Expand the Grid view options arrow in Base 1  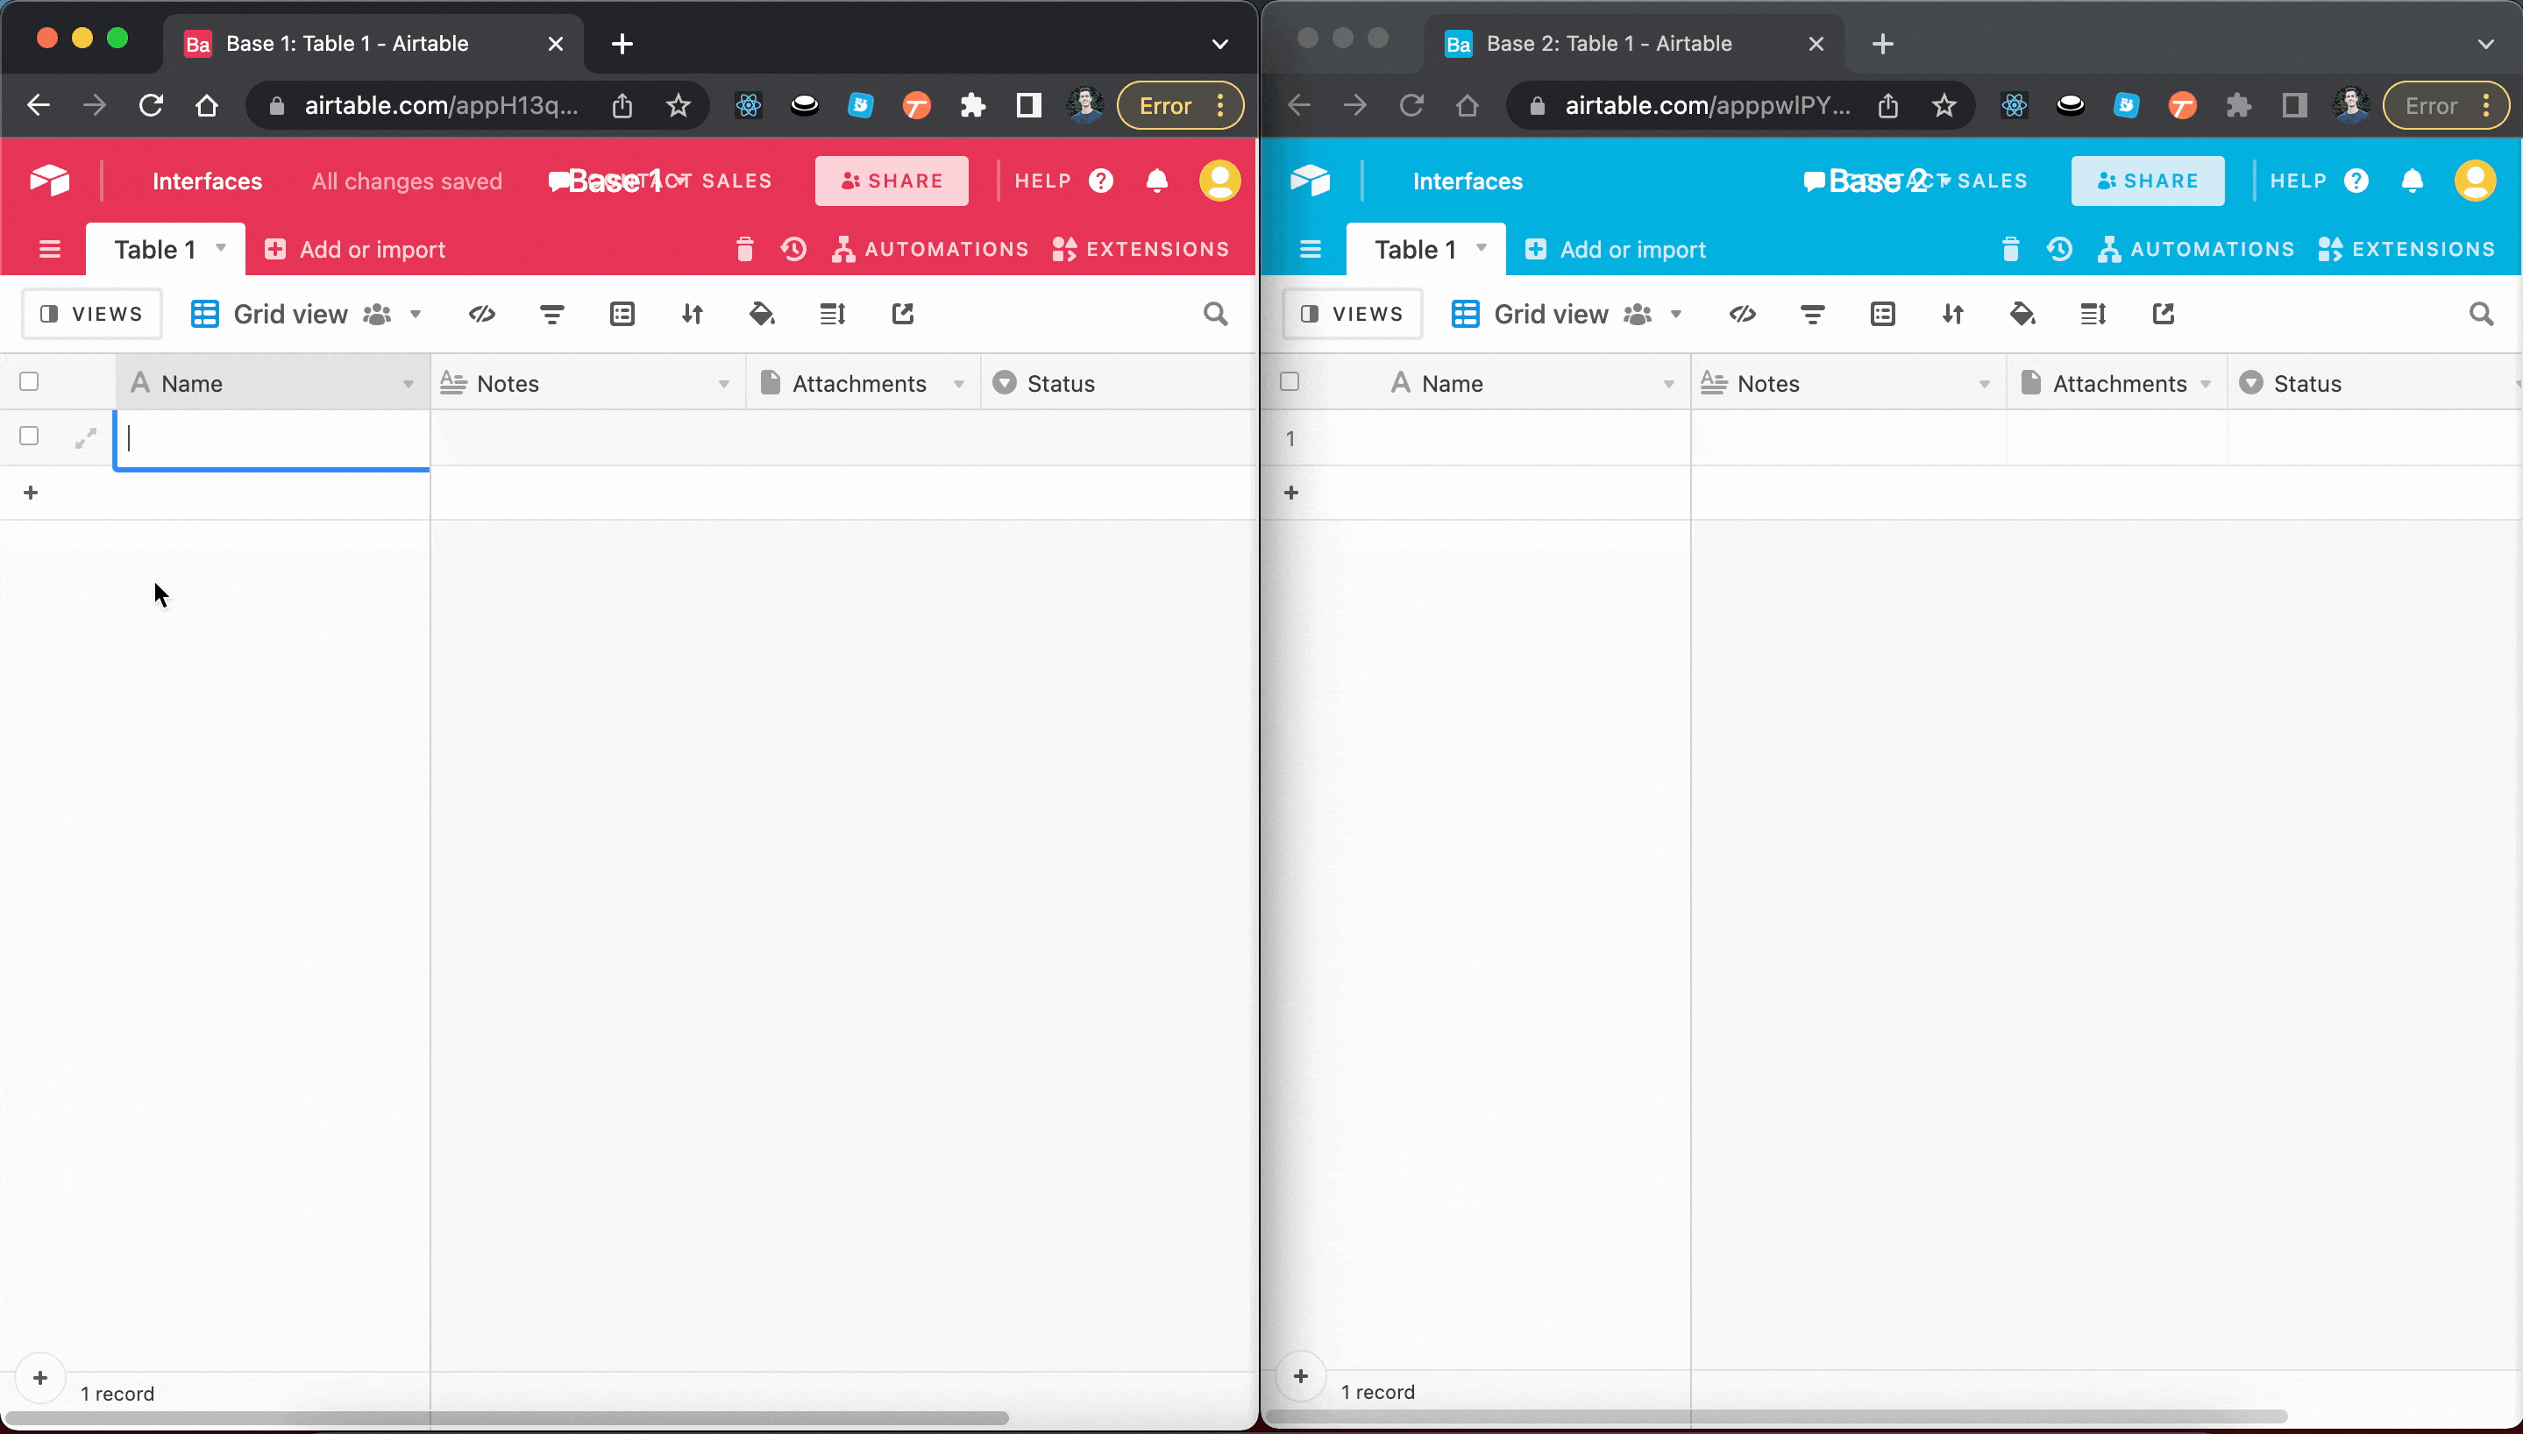416,314
